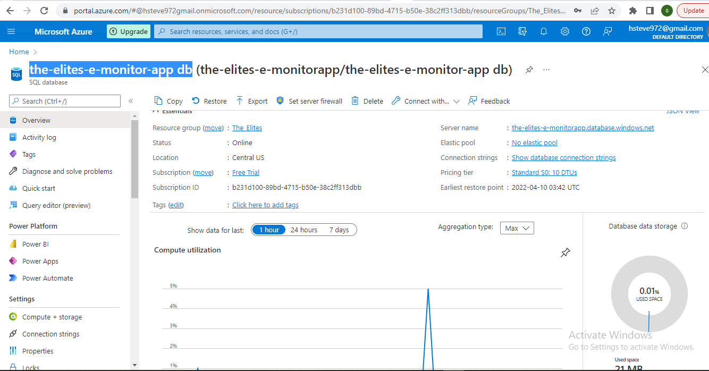Screen dimensions: 709x371
Task: Open the more options ellipsis by title
Action: click(x=546, y=70)
